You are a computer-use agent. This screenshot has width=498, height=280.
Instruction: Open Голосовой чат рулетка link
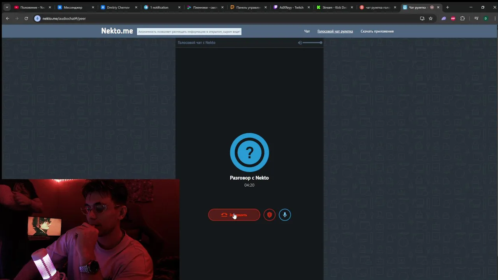[x=335, y=31]
